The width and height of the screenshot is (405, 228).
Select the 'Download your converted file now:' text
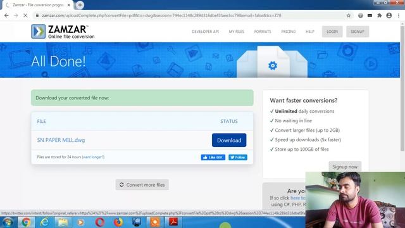72,98
